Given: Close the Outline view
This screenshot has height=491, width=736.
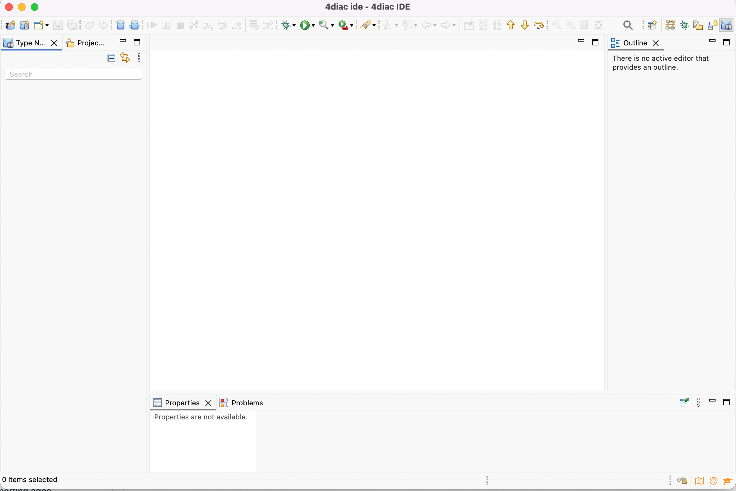Looking at the screenshot, I should (x=656, y=43).
